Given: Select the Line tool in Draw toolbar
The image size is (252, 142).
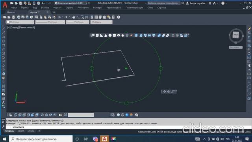Looking at the screenshot, I should (3, 28).
